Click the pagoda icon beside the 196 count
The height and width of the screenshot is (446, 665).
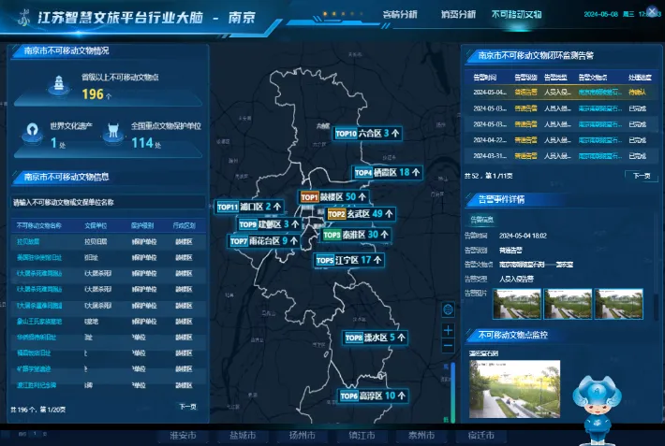[58, 84]
